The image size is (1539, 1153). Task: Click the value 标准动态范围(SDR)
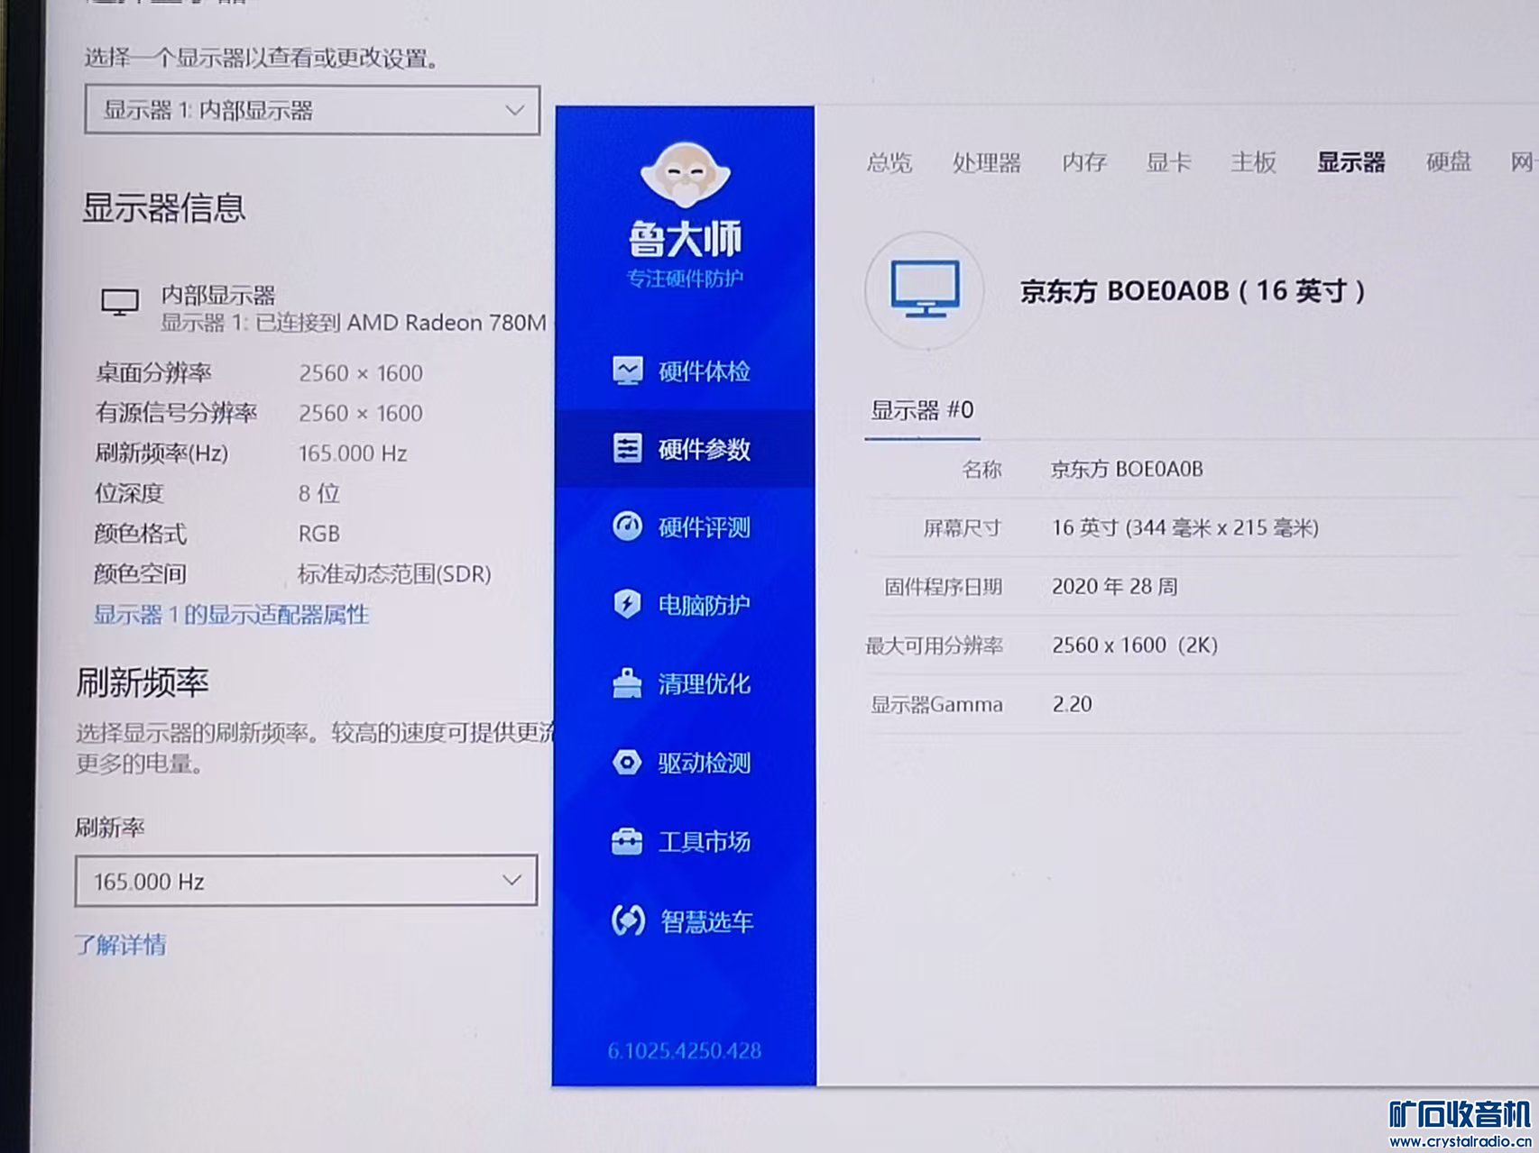point(395,574)
